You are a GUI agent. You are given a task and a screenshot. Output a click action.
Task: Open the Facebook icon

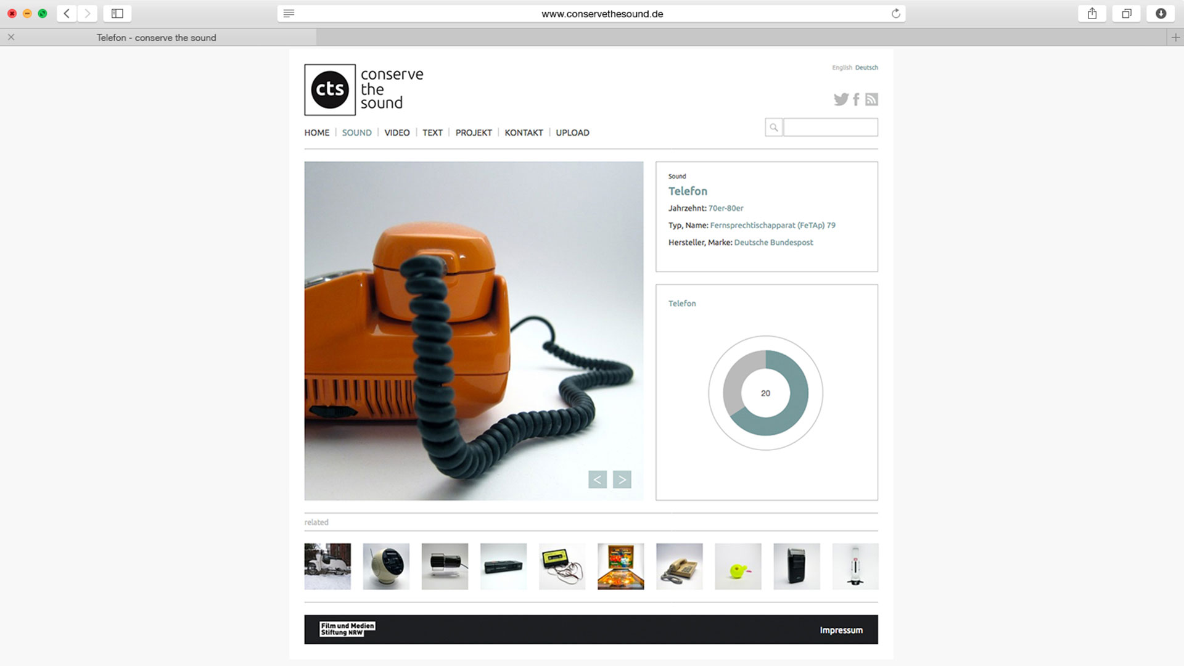coord(857,99)
